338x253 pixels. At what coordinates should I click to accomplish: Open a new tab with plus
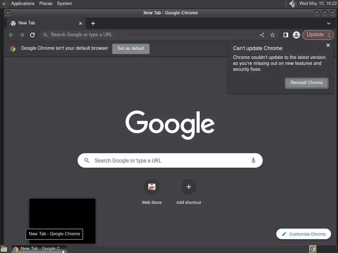click(93, 23)
